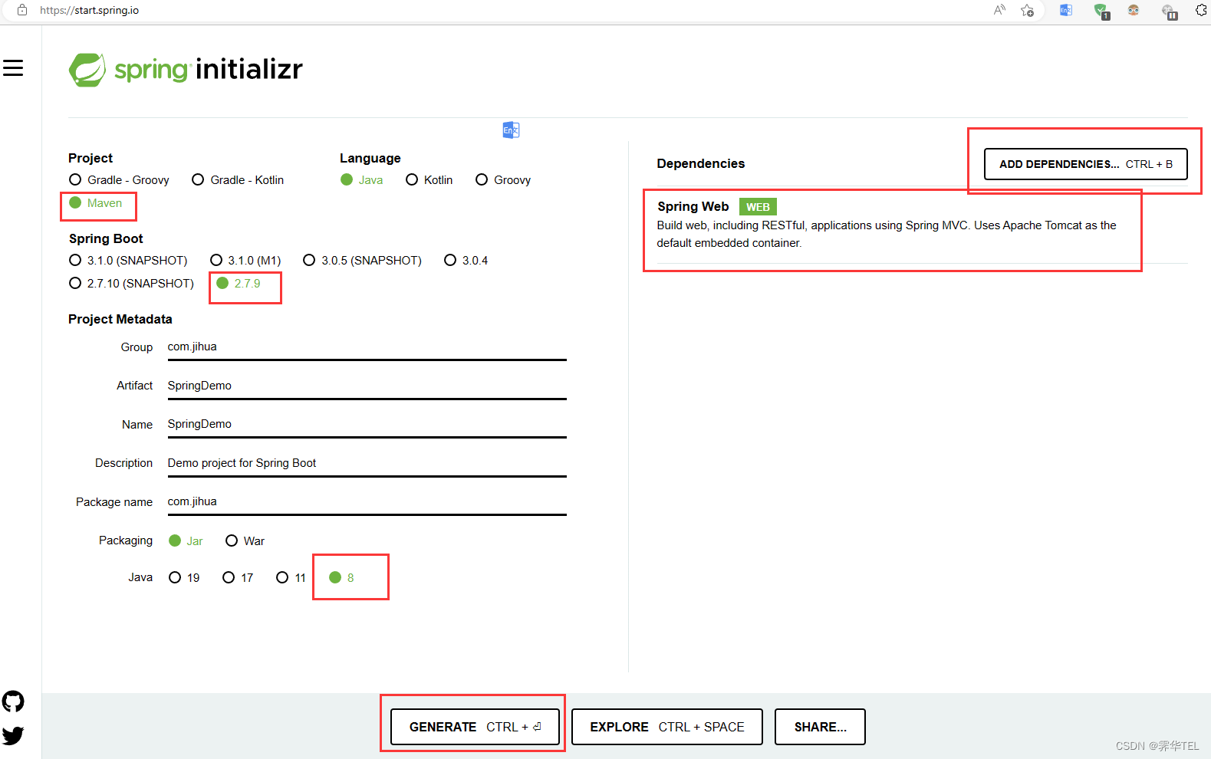The image size is (1211, 759).
Task: Select Java version 17
Action: tap(238, 578)
